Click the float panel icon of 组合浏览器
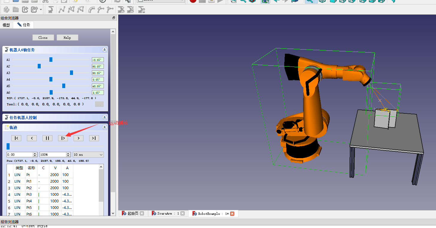 tap(114, 18)
